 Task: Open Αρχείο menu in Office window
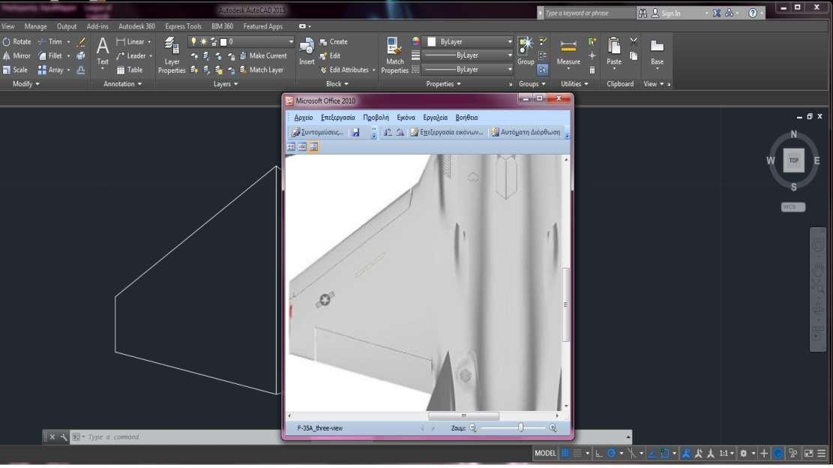(x=304, y=118)
